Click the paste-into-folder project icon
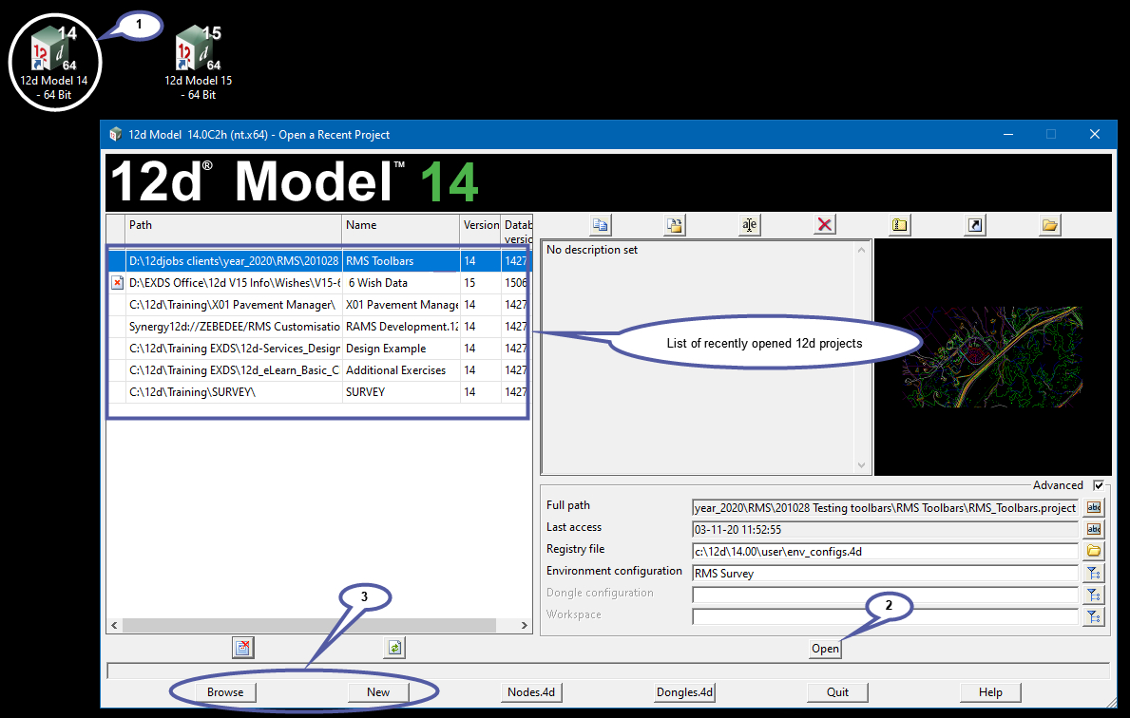 675,225
